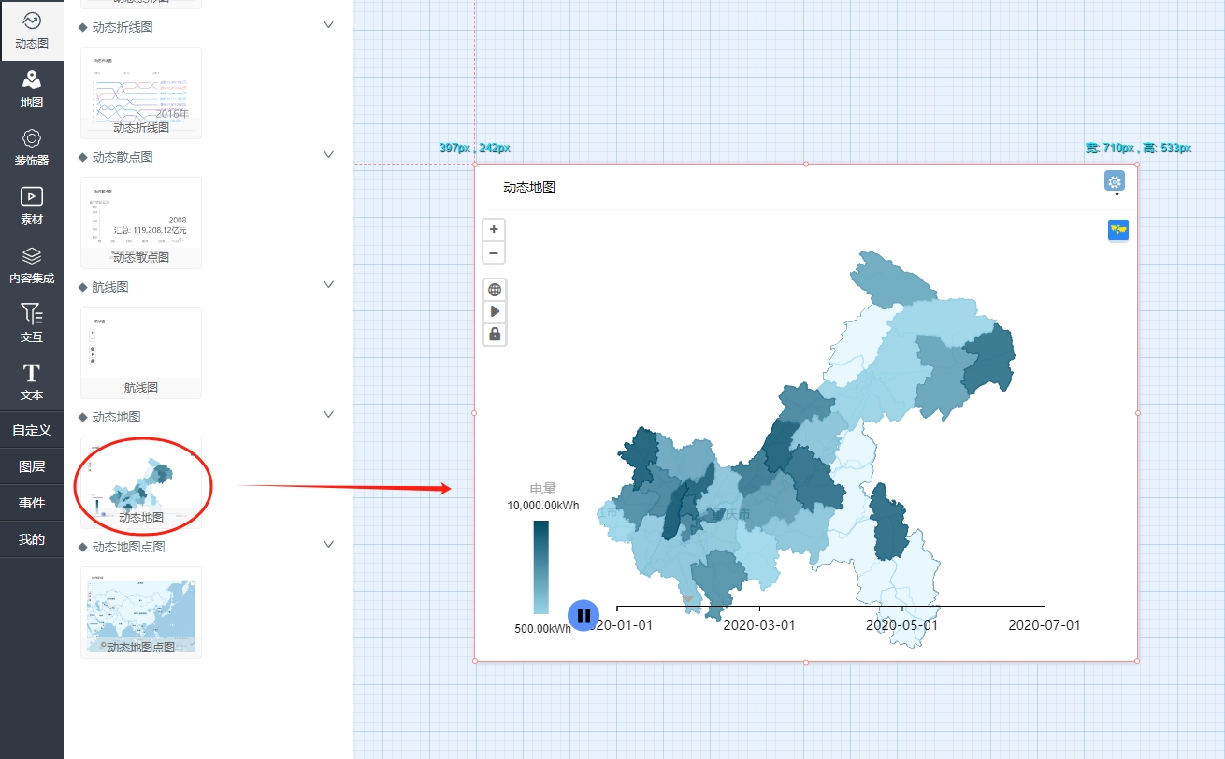
Task: Open the 素材 sidebar category
Action: click(x=32, y=206)
